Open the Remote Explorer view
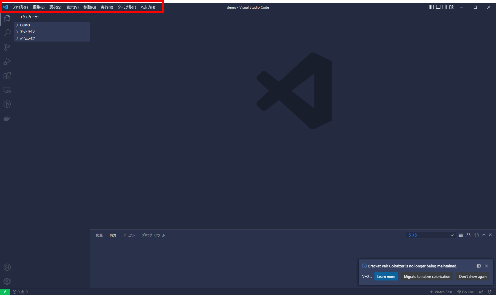Screen dimensions: 496x295 7,90
